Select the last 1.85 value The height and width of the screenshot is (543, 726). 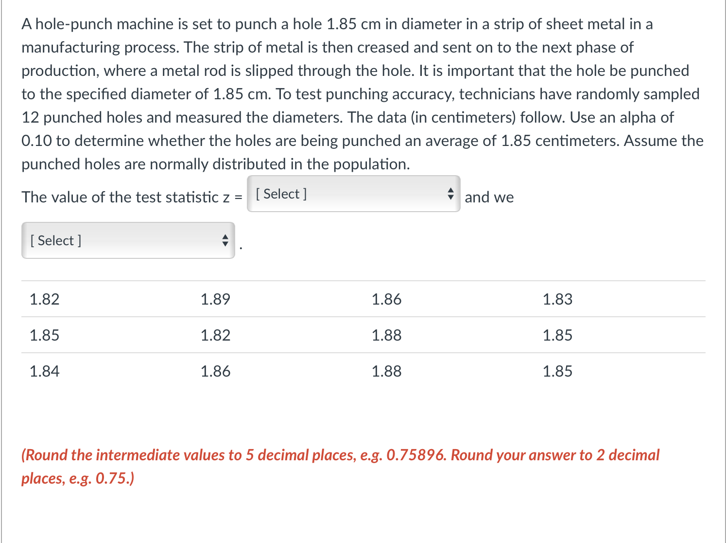tap(557, 371)
